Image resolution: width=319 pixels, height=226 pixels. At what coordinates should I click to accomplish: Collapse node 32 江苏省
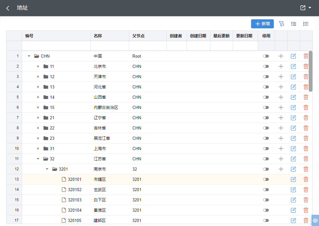(x=38, y=159)
